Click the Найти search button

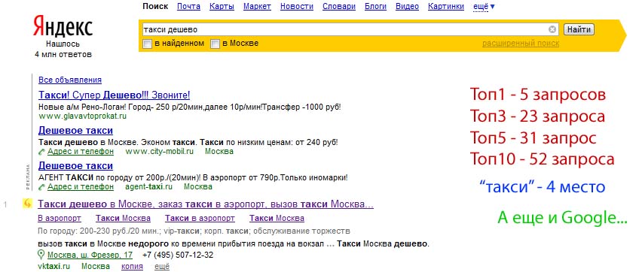(579, 29)
